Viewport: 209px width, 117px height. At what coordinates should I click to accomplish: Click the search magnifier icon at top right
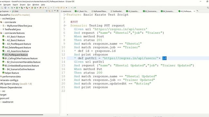tap(208, 8)
